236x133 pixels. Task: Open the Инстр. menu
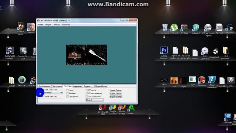pyautogui.click(x=57, y=24)
